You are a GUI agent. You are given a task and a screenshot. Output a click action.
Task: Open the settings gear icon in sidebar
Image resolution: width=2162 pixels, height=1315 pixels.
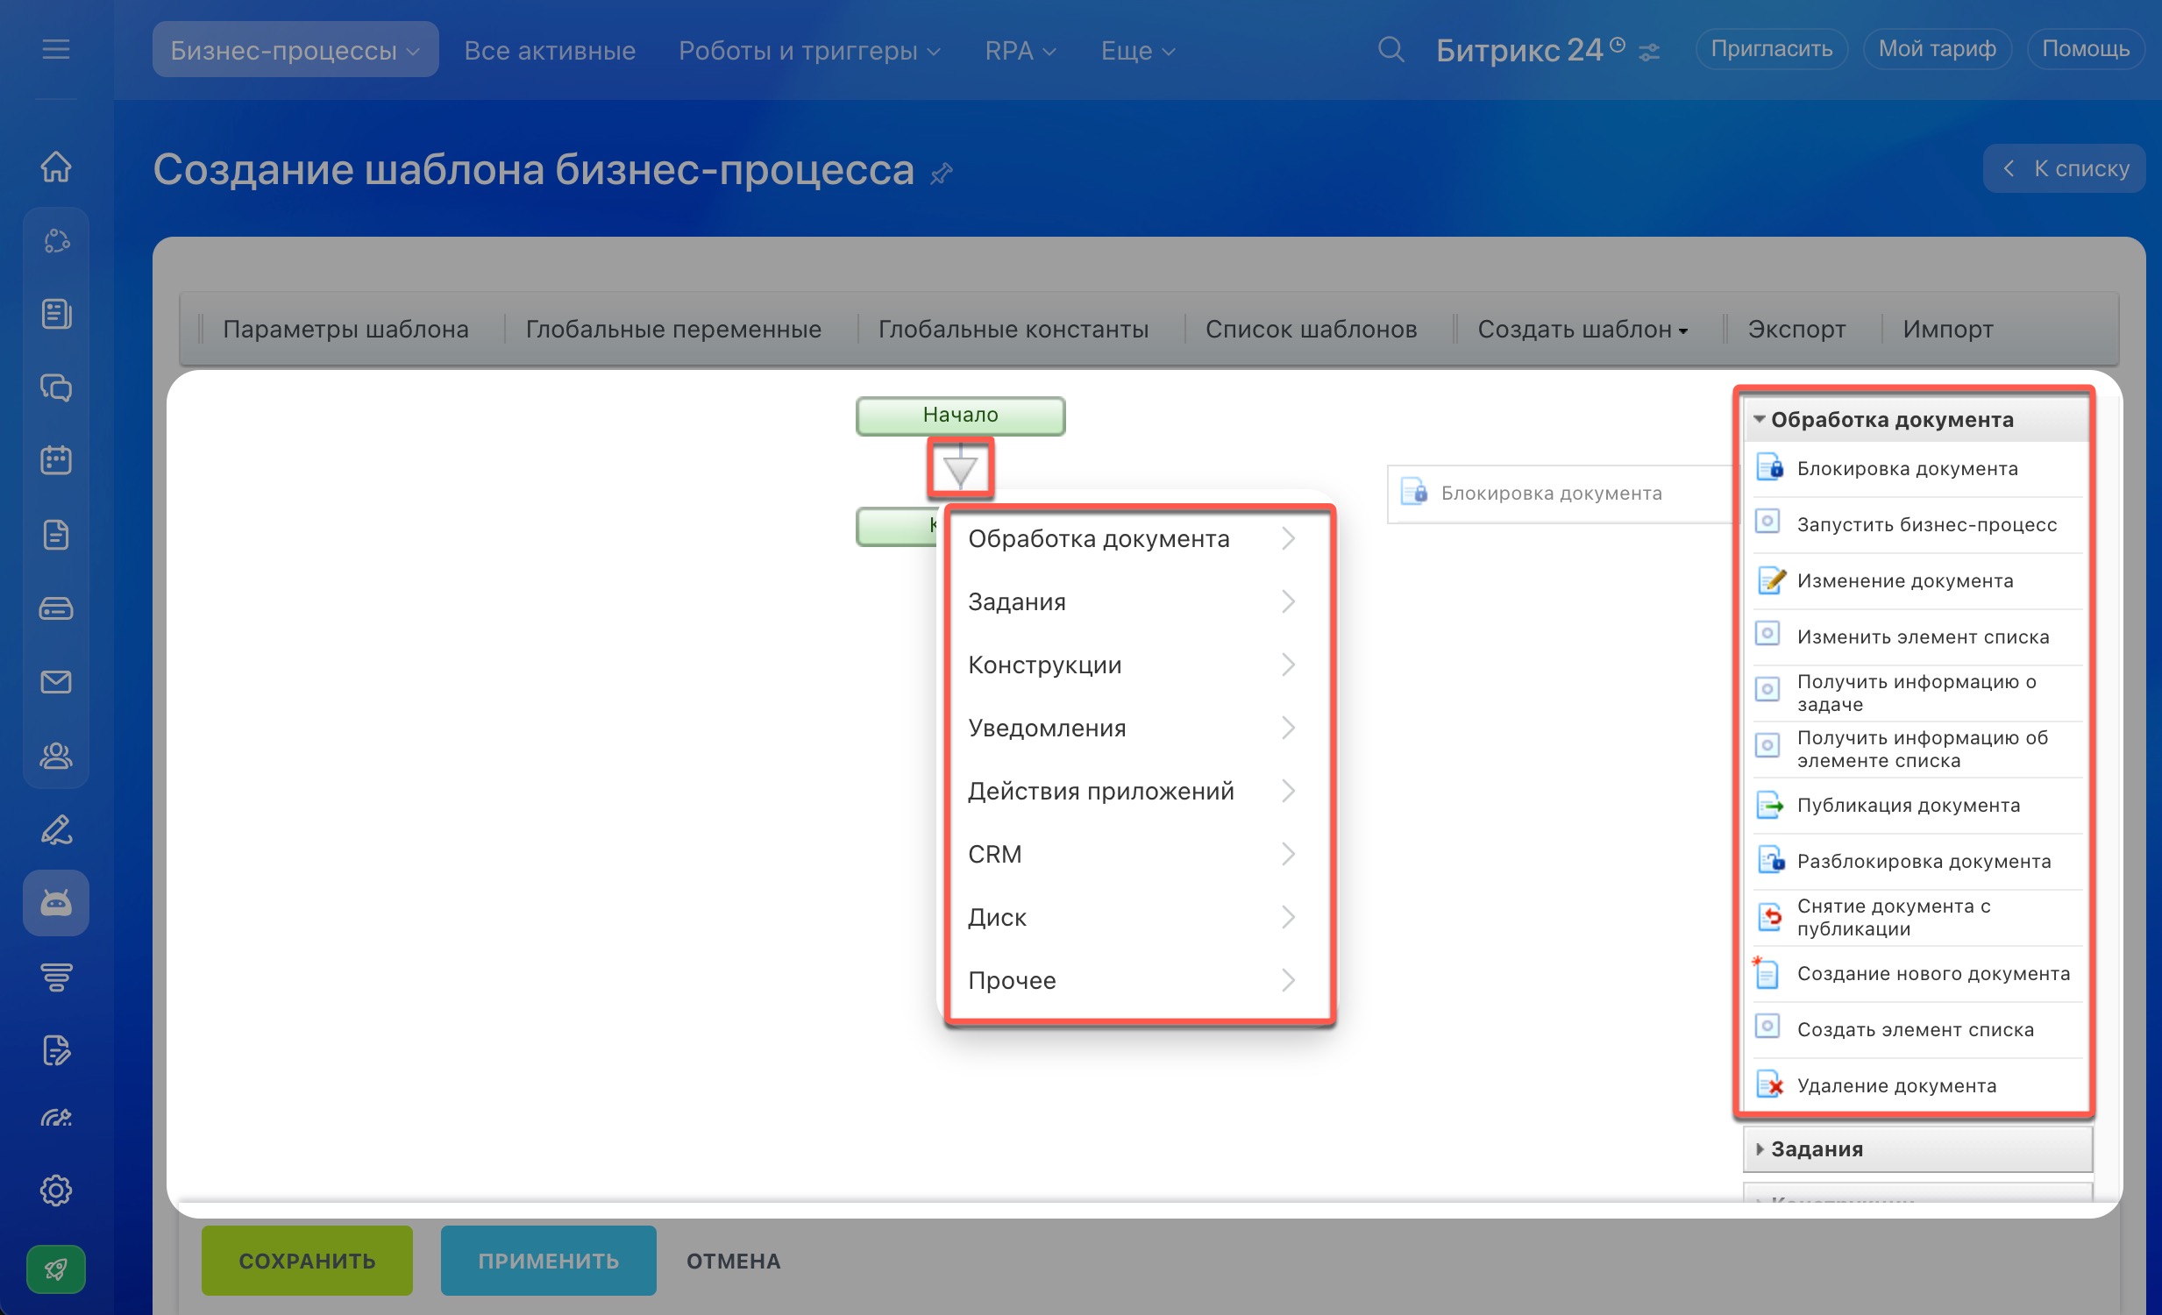point(55,1191)
